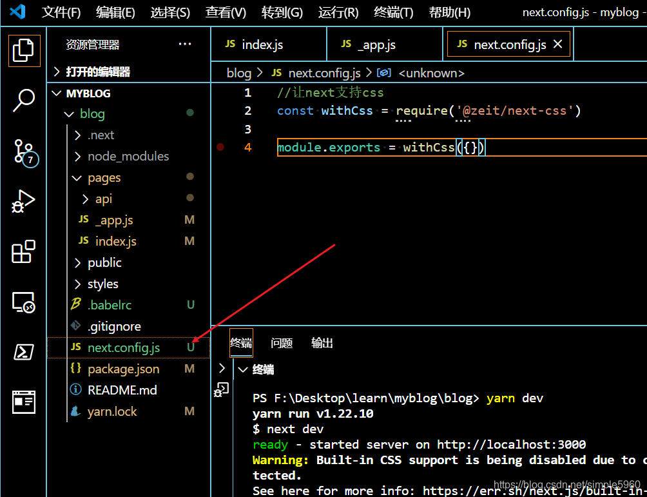Click the VS Code logo icon
The height and width of the screenshot is (497, 647).
pos(18,12)
